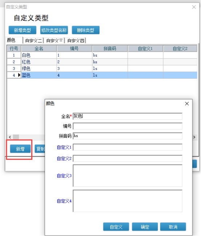Click the 编号 input field in dialog
Screen dimensions: 201x236
click(127, 126)
